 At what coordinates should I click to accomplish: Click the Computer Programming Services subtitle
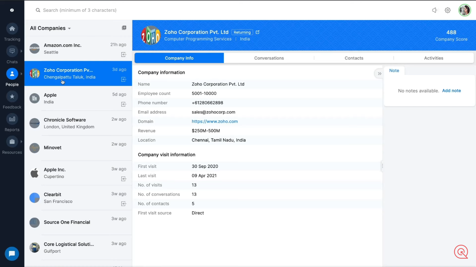[198, 39]
